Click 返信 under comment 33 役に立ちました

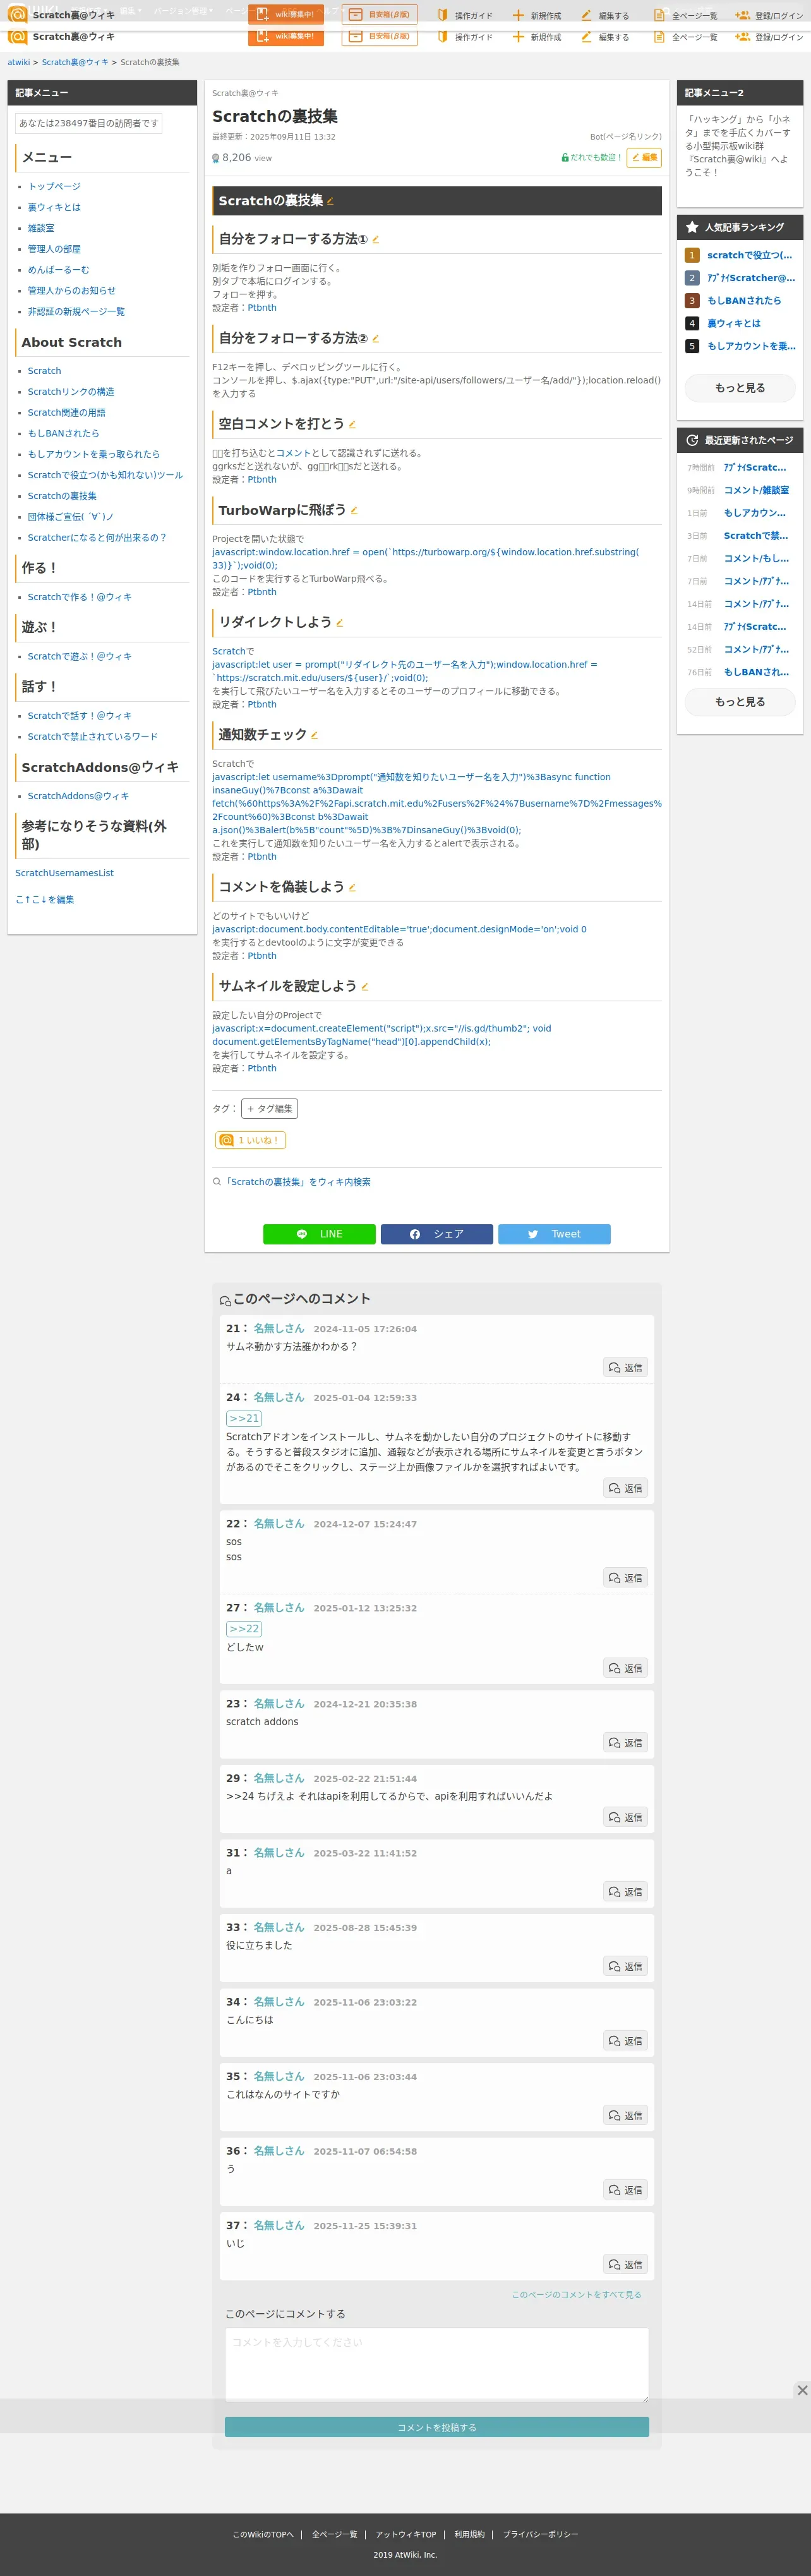point(626,1966)
